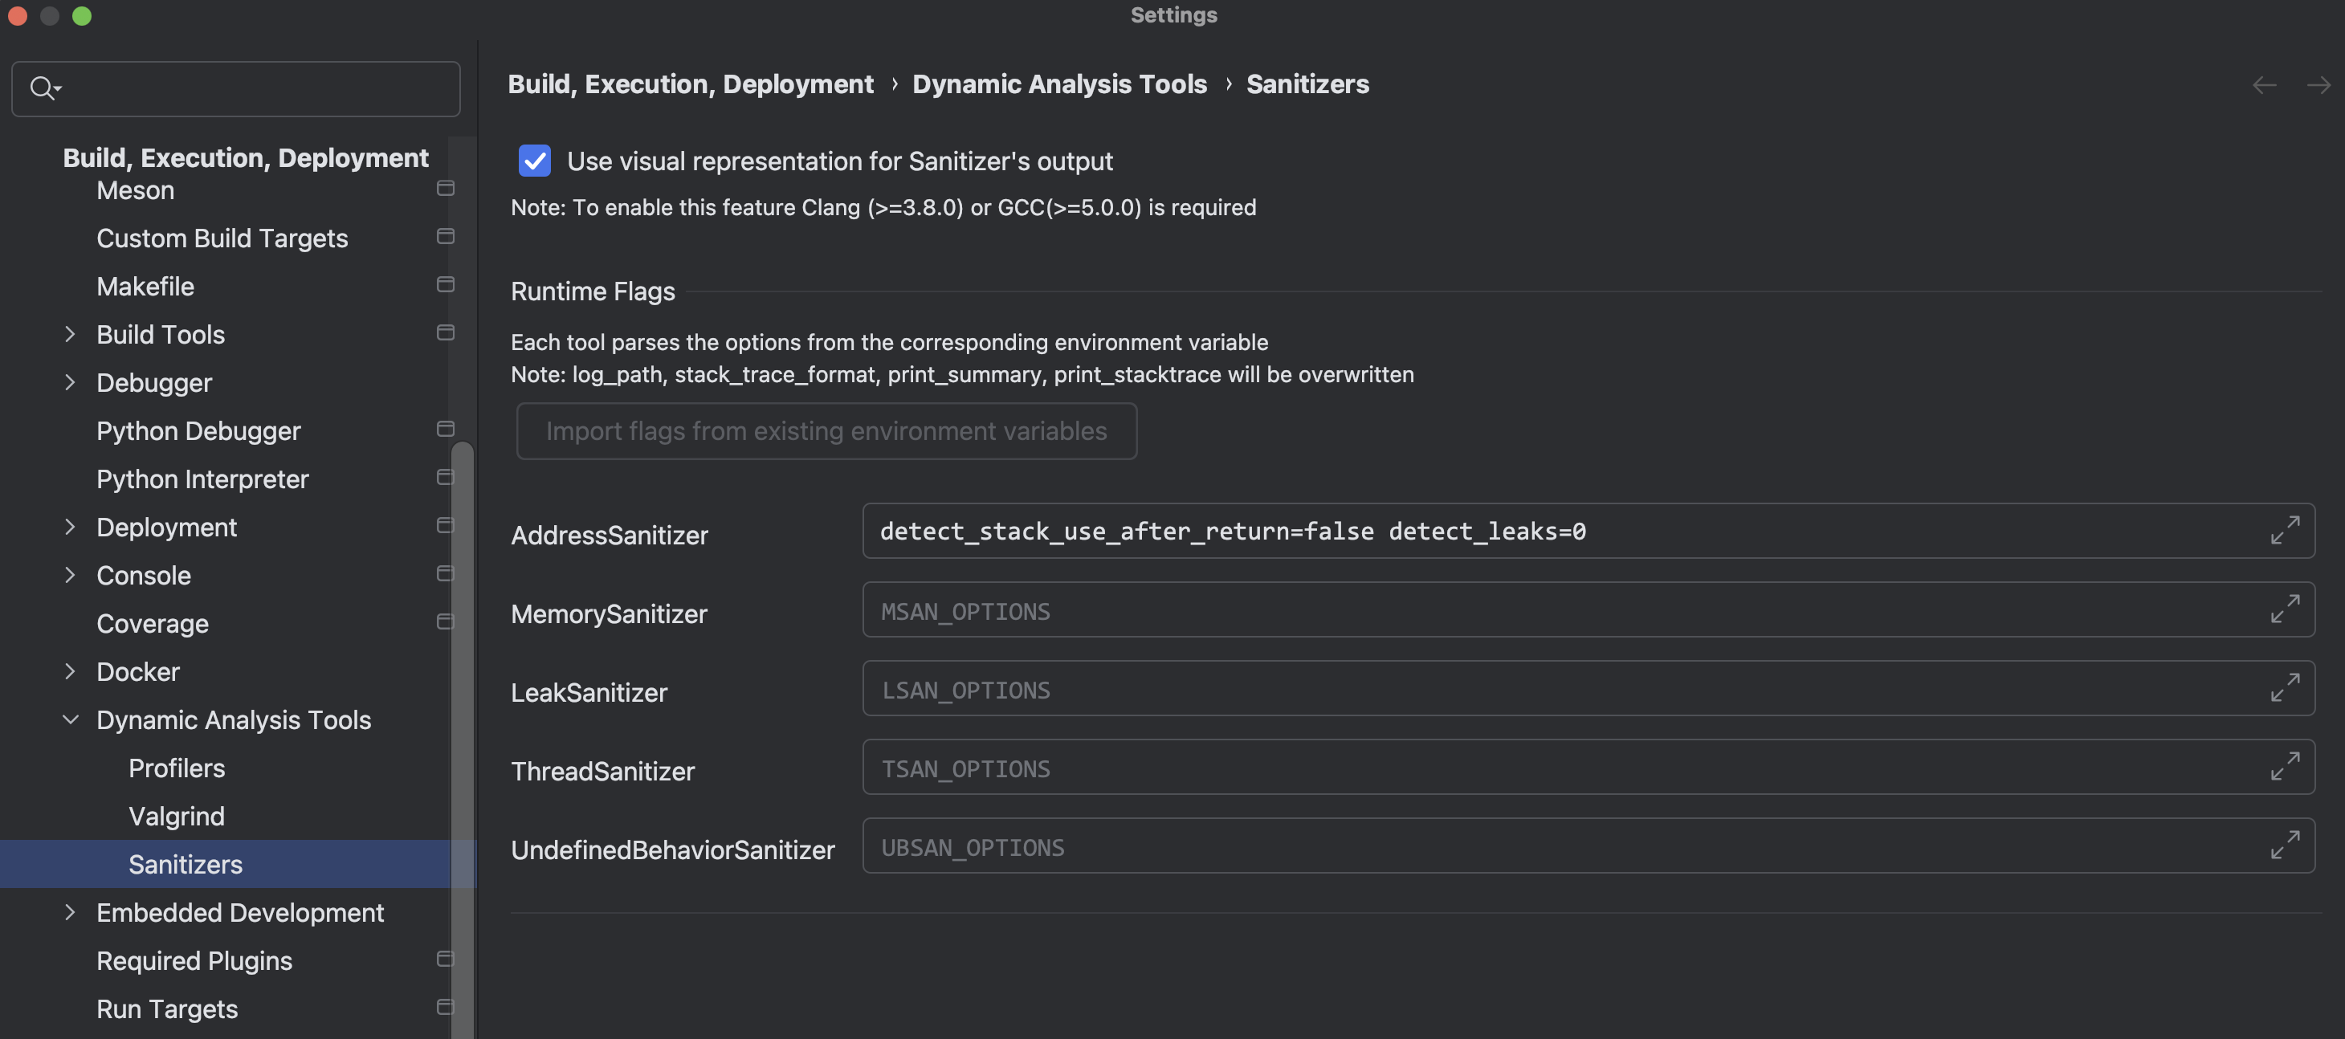Select Python Debugger in the tree
This screenshot has height=1039, width=2345.
198,431
